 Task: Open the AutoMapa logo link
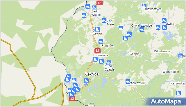(166, 102)
